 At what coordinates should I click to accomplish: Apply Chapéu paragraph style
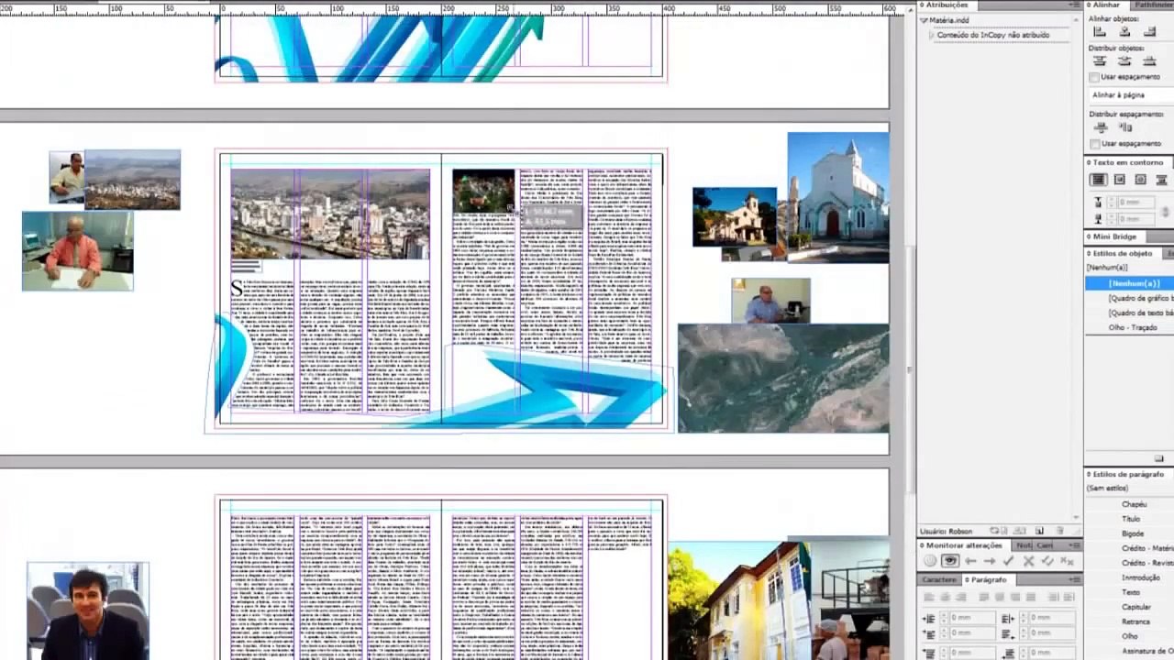click(x=1134, y=504)
